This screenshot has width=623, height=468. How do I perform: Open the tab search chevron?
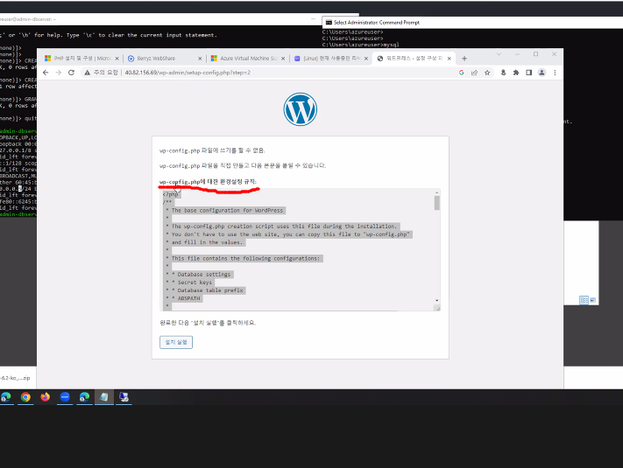(499, 54)
